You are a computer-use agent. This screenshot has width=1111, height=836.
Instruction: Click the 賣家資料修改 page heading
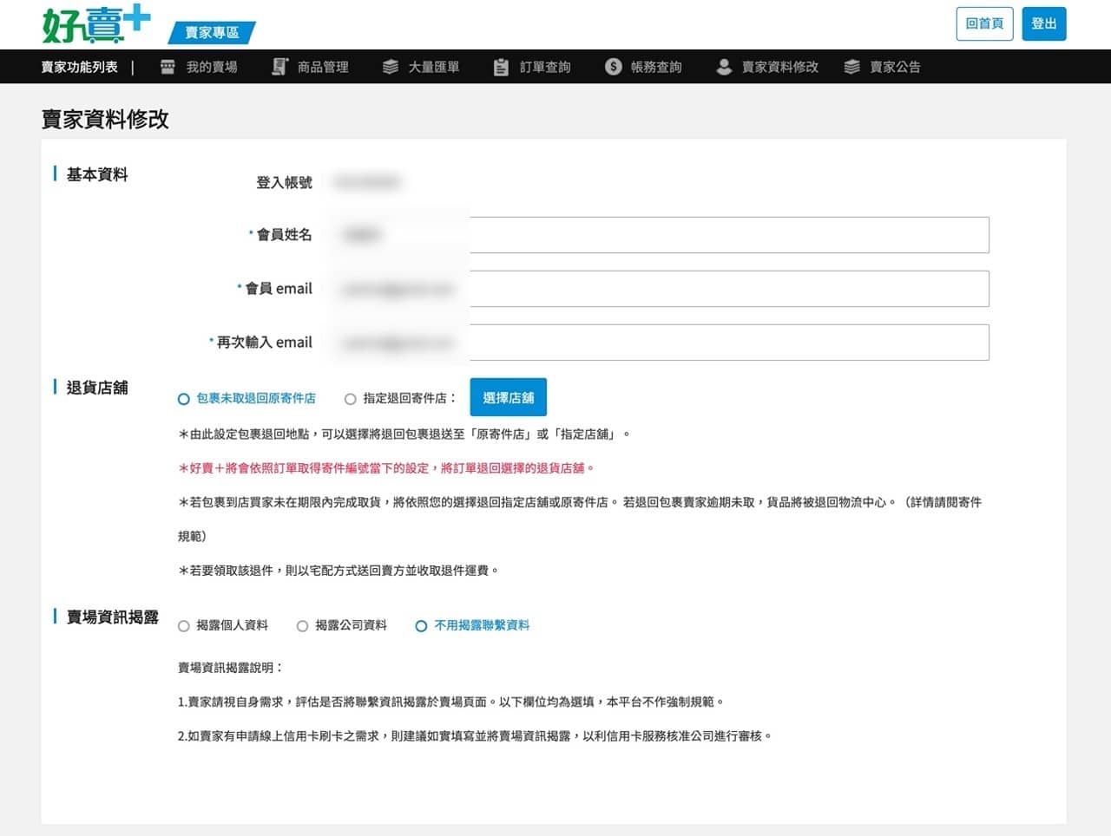click(105, 120)
